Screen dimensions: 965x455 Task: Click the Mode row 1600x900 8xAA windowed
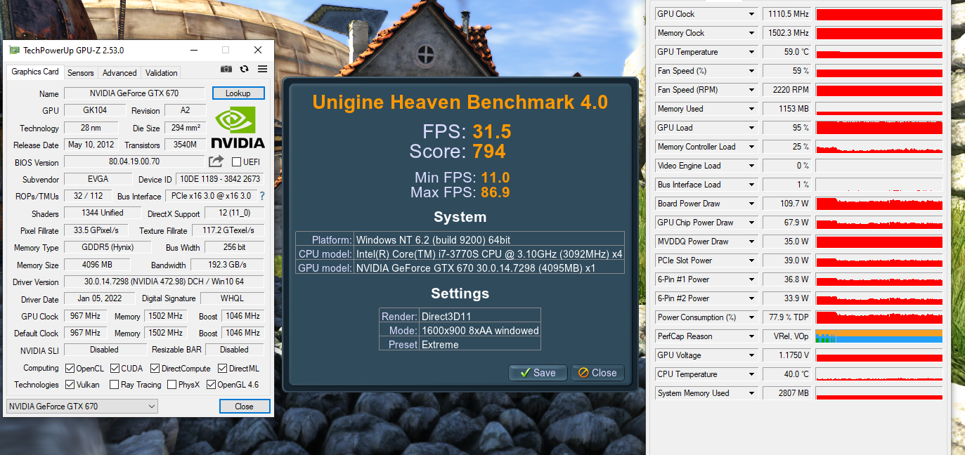460,330
